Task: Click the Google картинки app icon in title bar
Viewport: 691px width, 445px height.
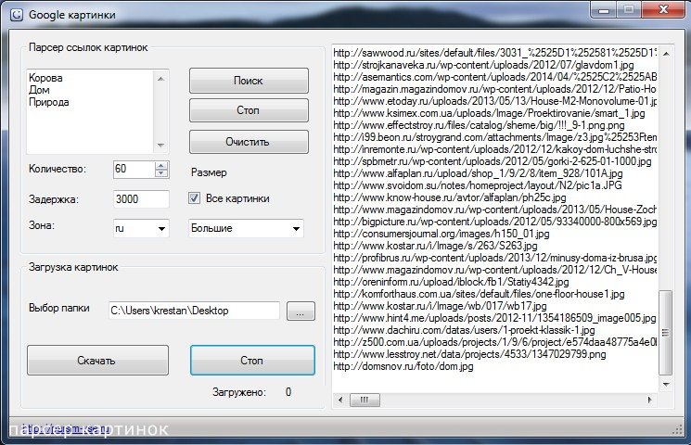Action: [14, 15]
